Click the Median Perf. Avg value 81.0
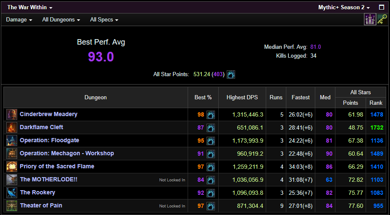 [x=316, y=47]
